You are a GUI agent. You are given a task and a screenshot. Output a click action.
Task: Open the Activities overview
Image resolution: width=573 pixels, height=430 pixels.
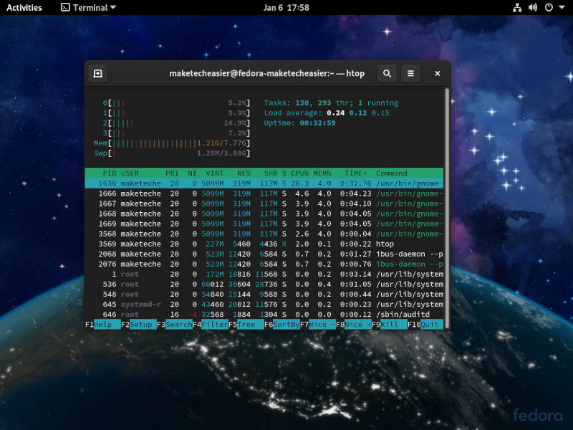tap(24, 8)
